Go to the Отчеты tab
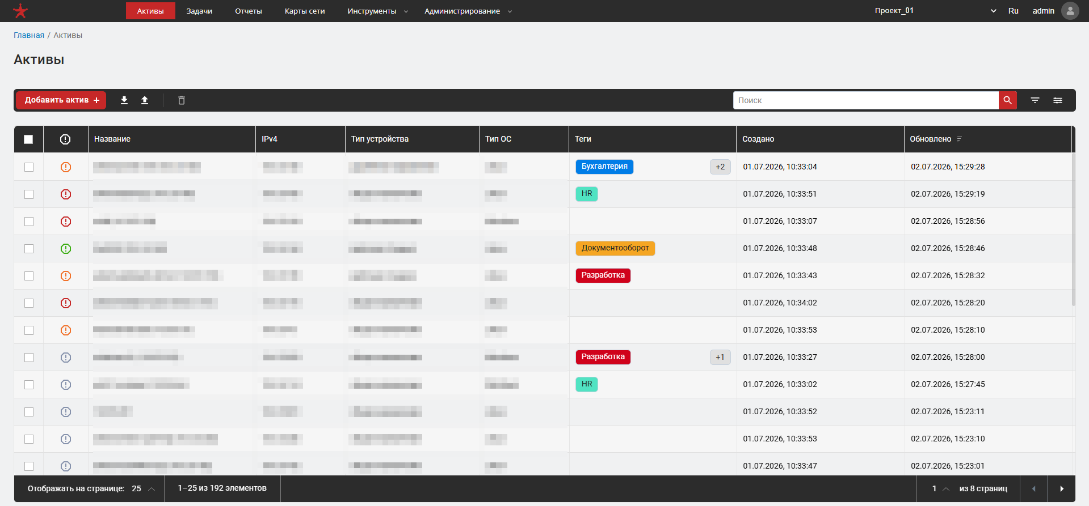Screen dimensions: 1089x506 tap(249, 11)
